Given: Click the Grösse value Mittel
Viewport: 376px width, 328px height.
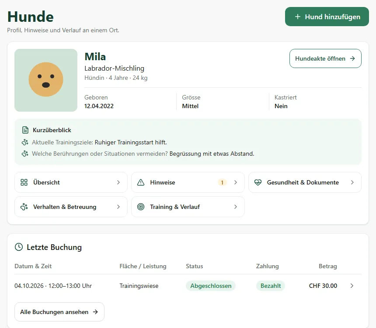Looking at the screenshot, I should pyautogui.click(x=190, y=106).
